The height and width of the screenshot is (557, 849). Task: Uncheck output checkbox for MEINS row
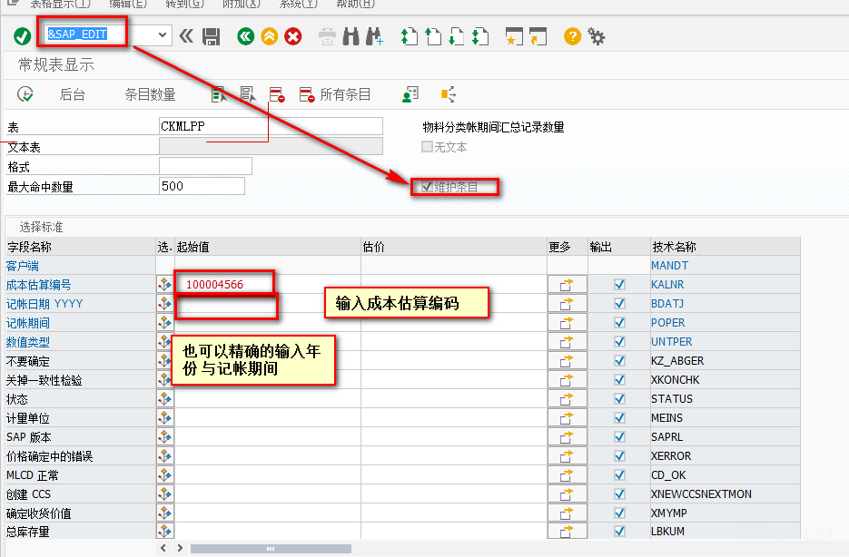[619, 417]
